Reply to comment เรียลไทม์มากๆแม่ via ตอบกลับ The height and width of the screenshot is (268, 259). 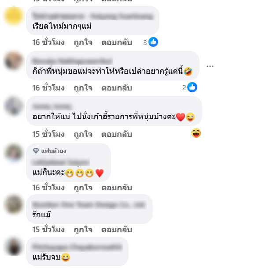pyautogui.click(x=117, y=42)
